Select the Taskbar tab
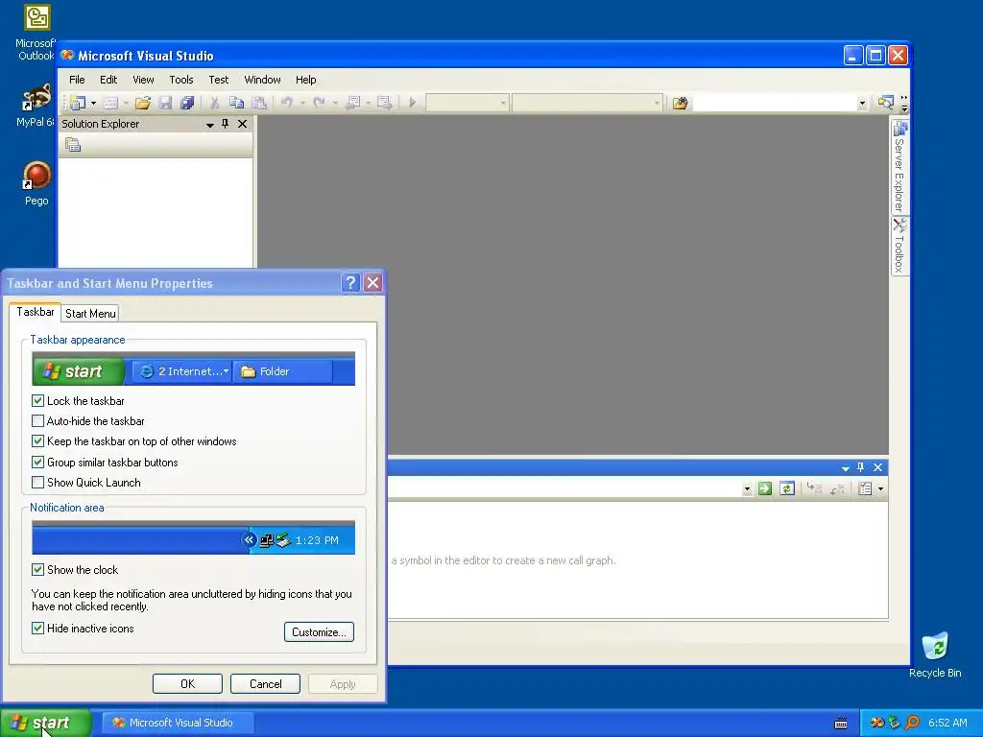 36,312
